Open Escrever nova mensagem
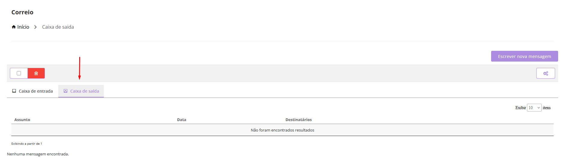Screen dimensions: 565x165 (x=524, y=56)
